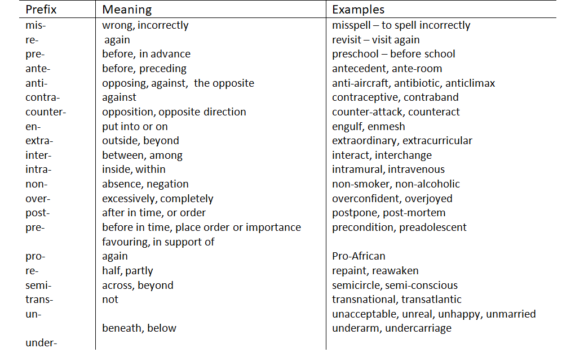Click the "Examples" column header
The width and height of the screenshot is (562, 357).
coord(358,10)
